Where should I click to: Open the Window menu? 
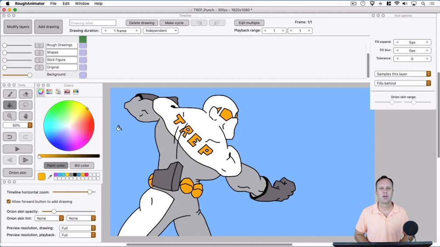click(82, 3)
